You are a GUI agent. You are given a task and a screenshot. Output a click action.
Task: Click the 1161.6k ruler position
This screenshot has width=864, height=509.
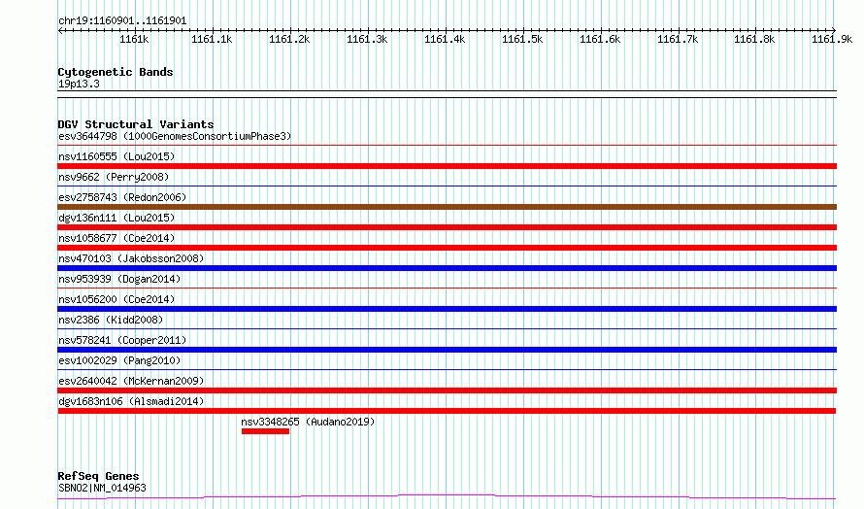coord(600,39)
